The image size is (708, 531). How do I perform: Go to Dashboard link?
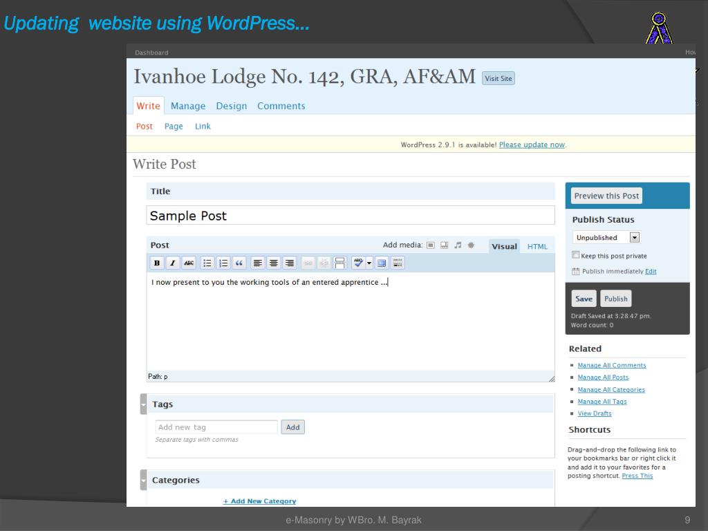[151, 53]
